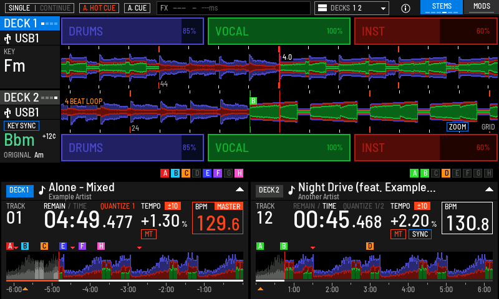Trigger Deck 1 hot cue A pad
The width and height of the screenshot is (499, 299).
pyautogui.click(x=165, y=173)
